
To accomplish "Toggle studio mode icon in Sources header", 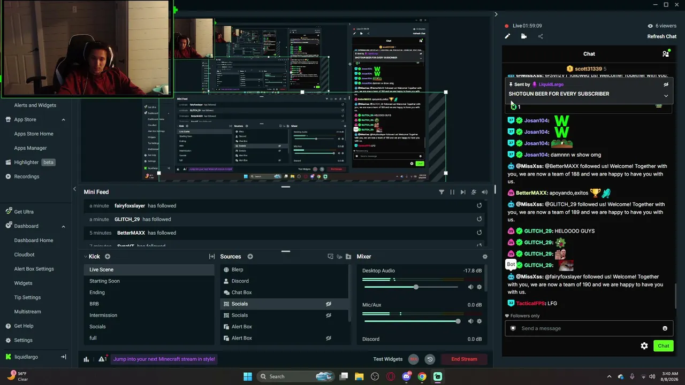I will pos(330,257).
